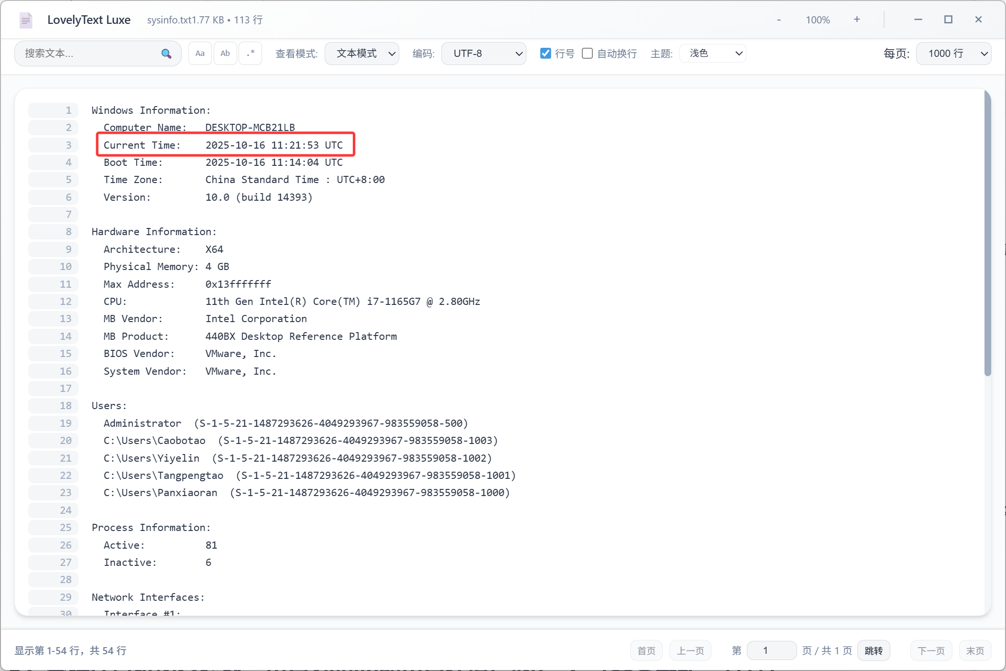
Task: Expand the 浅色 theme dropdown
Action: tap(712, 54)
